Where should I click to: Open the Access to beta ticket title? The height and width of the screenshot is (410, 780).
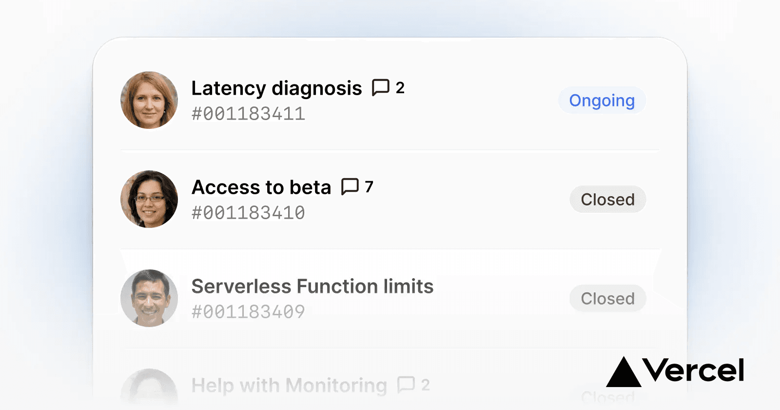[x=261, y=187]
